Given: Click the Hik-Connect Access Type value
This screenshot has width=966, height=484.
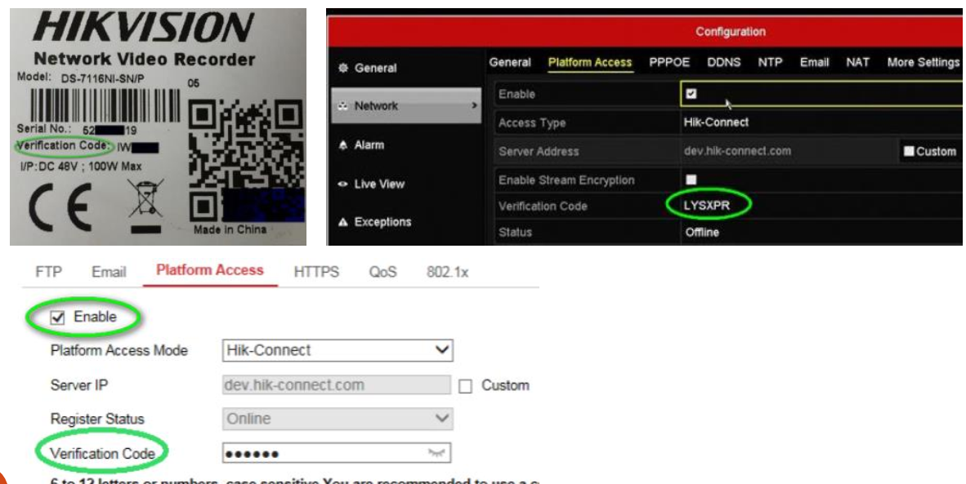Looking at the screenshot, I should coord(716,122).
